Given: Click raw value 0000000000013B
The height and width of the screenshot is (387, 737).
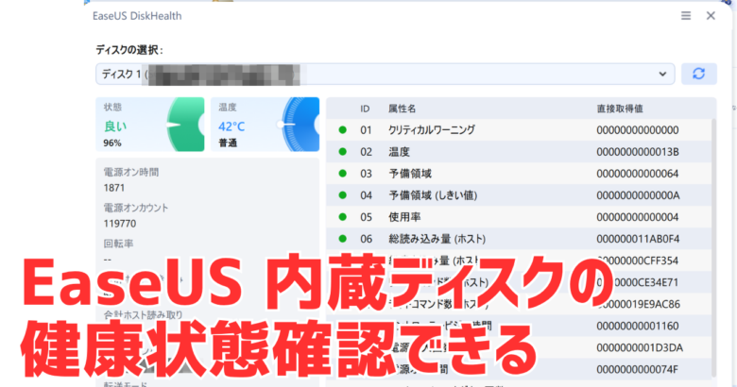Looking at the screenshot, I should tap(638, 152).
